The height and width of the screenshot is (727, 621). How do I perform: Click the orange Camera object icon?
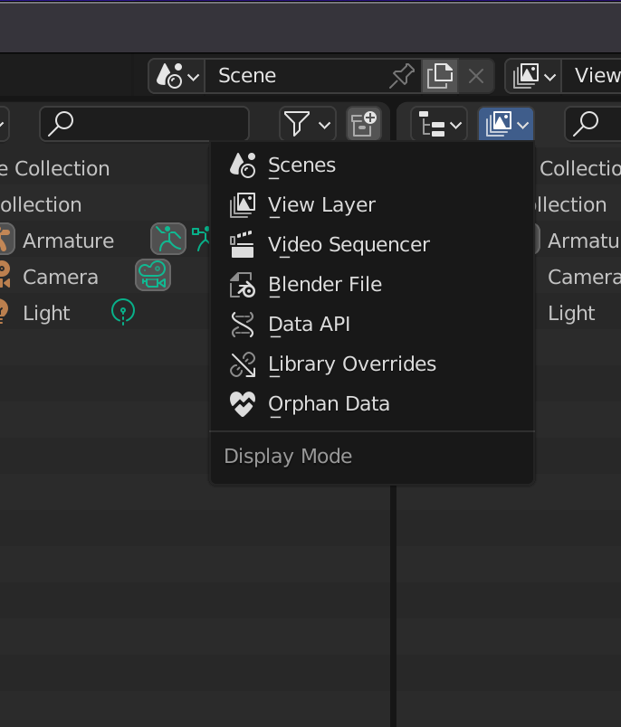(x=5, y=275)
